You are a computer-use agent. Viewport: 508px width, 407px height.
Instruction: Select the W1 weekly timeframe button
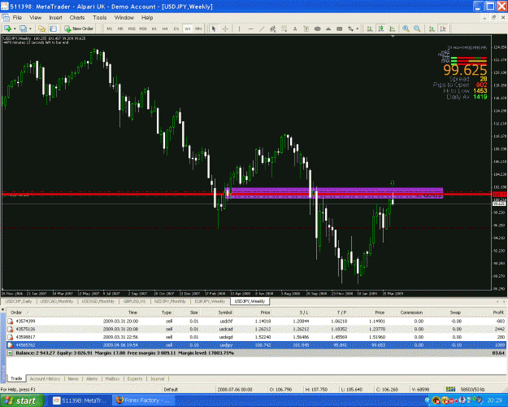click(187, 28)
